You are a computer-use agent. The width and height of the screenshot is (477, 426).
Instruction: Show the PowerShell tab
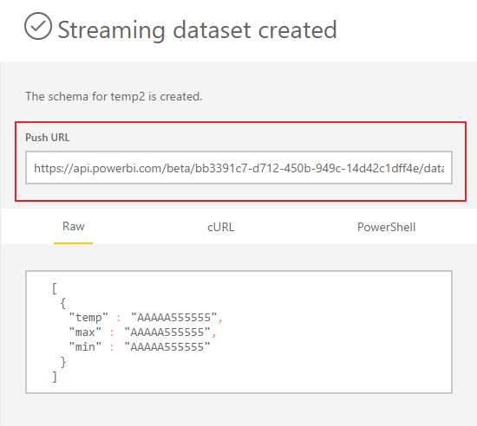[386, 227]
